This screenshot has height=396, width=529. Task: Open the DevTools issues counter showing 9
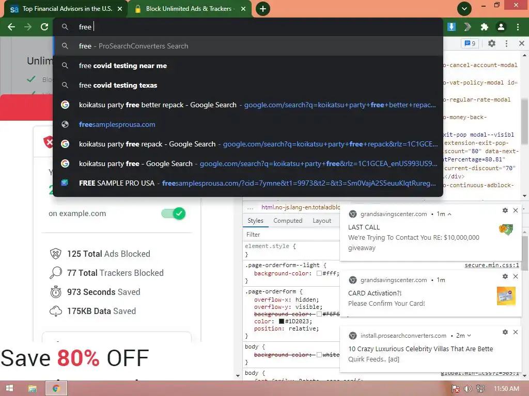(470, 43)
